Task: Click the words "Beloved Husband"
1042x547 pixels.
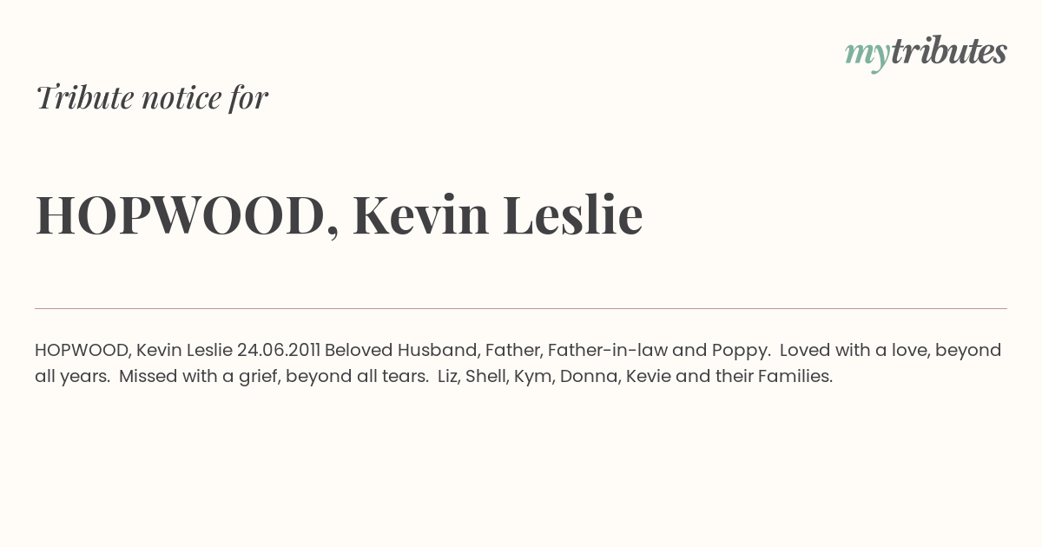Action: tap(402, 351)
